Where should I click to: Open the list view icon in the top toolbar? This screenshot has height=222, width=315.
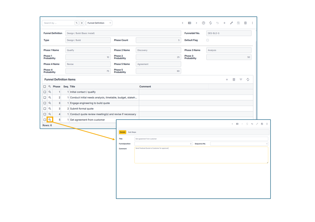190,23
